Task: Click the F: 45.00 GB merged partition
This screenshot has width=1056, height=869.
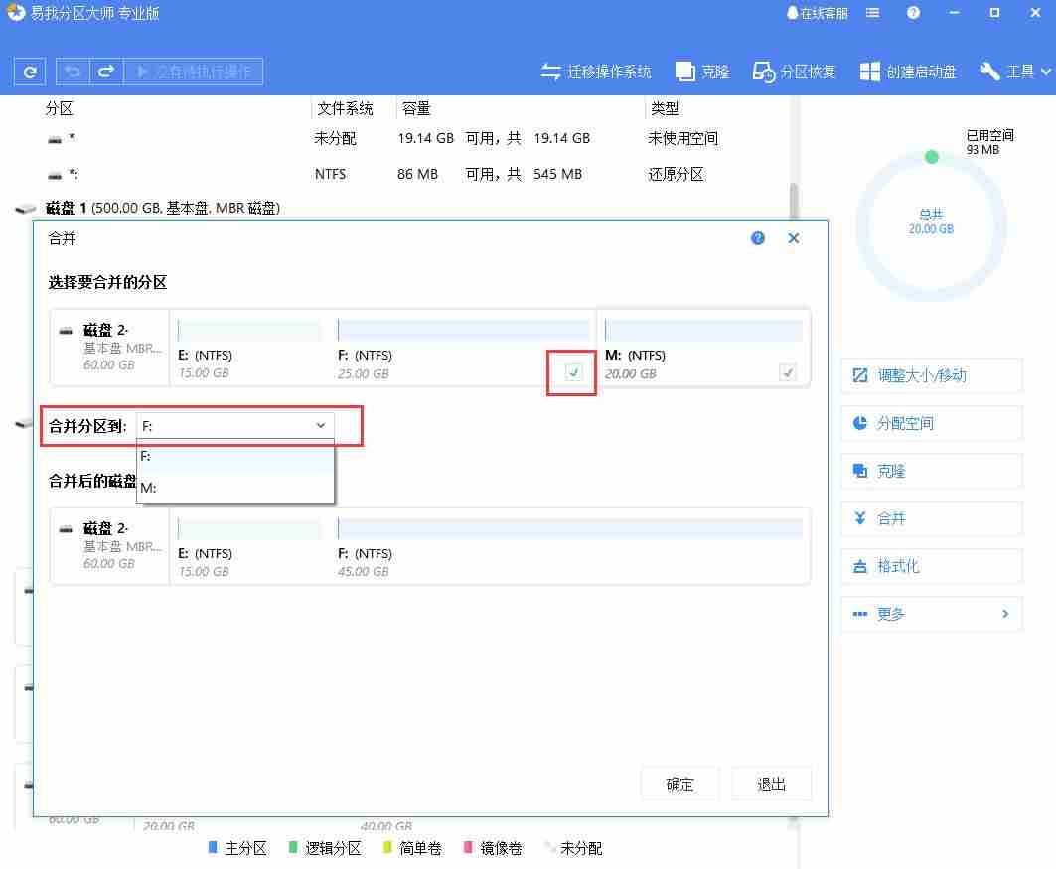Action: (x=570, y=548)
